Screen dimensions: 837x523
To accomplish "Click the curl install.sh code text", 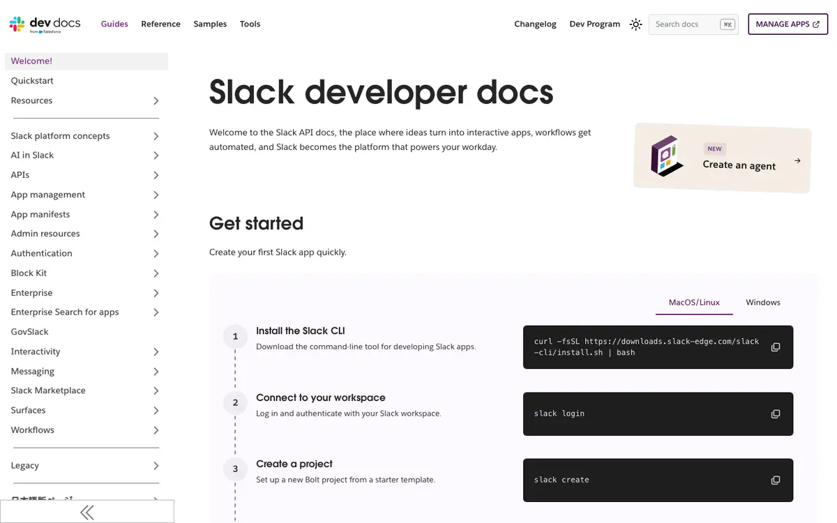I will 647,347.
